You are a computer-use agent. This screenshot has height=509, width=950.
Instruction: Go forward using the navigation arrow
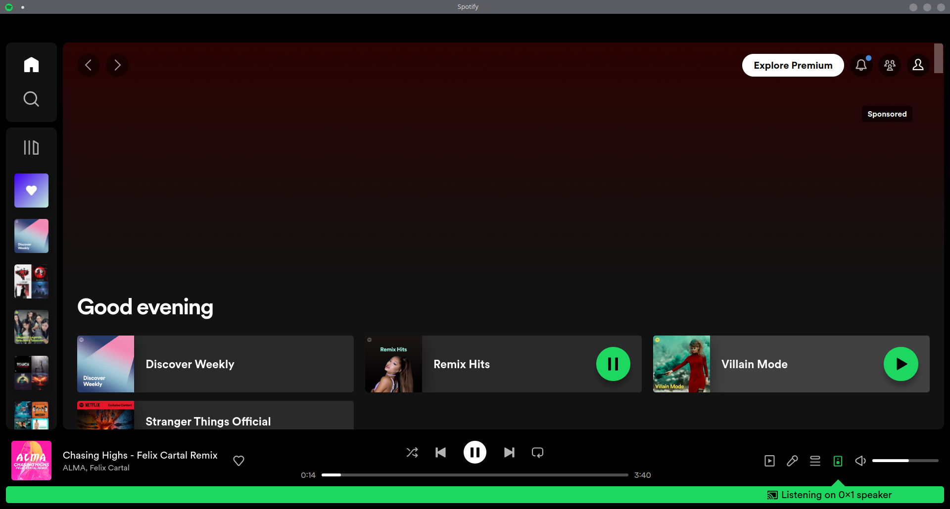117,65
